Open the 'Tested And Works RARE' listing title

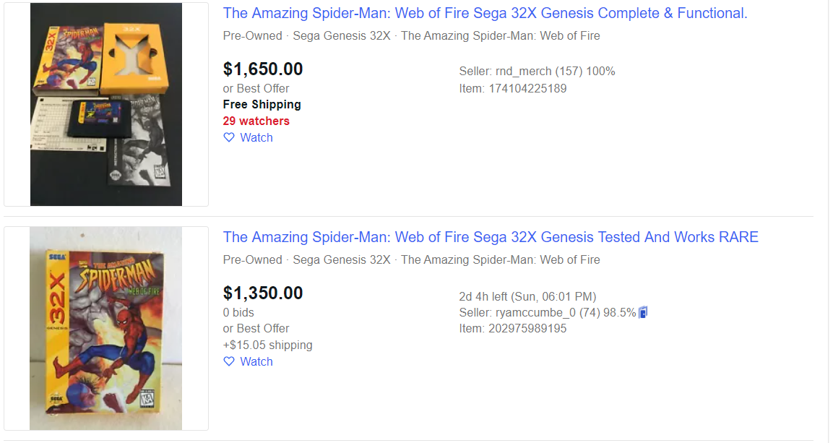click(x=491, y=237)
